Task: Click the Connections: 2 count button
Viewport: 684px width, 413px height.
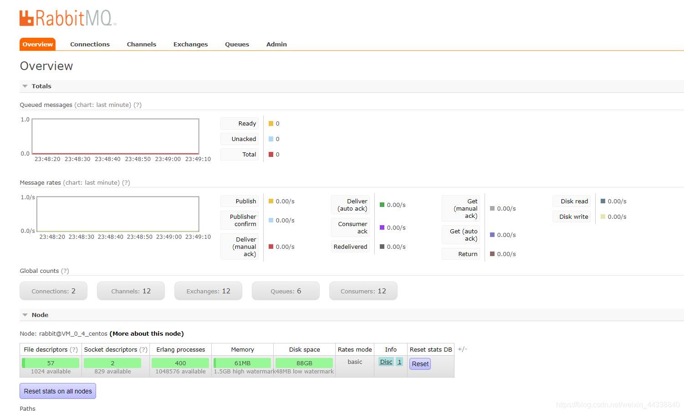Action: [53, 291]
